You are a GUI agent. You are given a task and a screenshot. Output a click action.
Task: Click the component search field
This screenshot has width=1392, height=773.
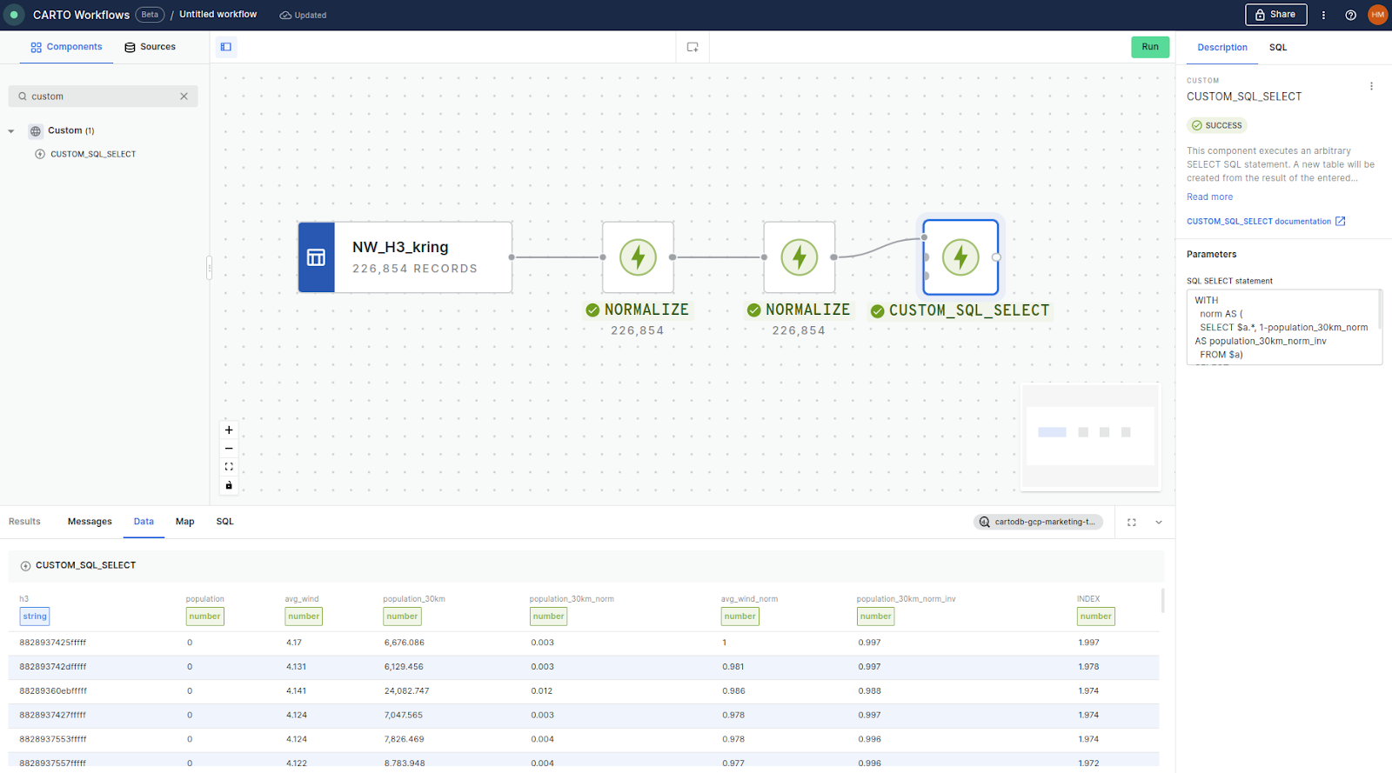(x=103, y=97)
